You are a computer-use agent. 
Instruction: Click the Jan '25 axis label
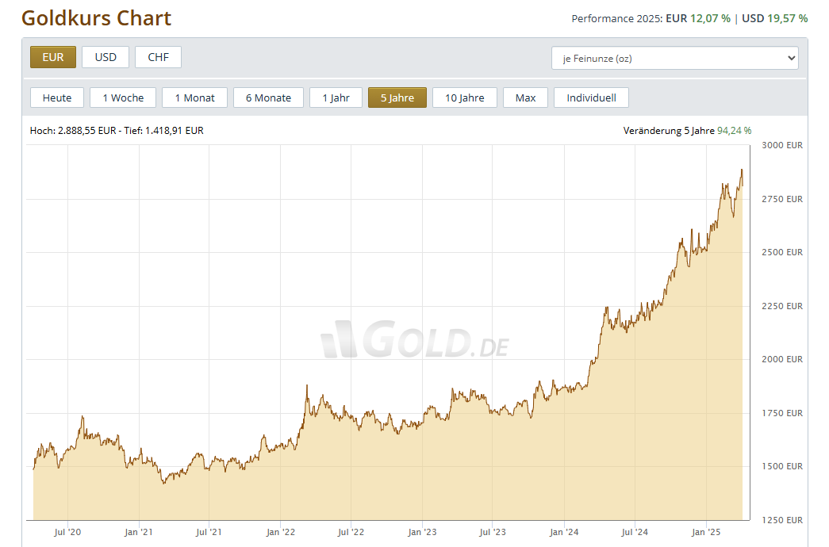click(706, 532)
